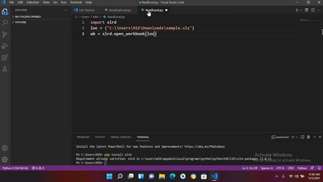
Task: Select the Terminal panel tab
Action: click(143, 137)
